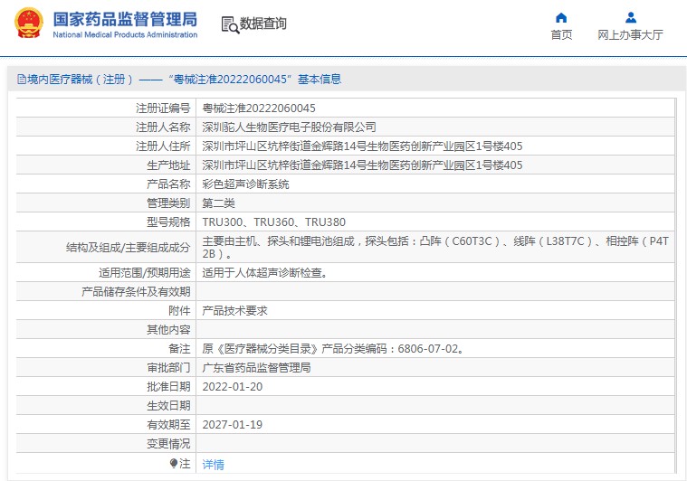Click the 其他内容 label
Viewport: 687px width, 481px height.
(168, 330)
